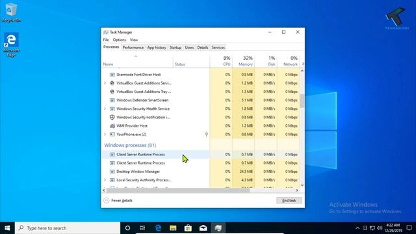Click the WMI Provider Host icon
The image size is (416, 234).
[112, 125]
